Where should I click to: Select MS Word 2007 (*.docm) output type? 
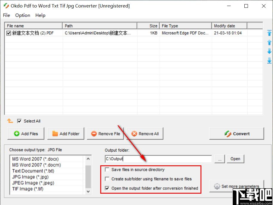pos(46,165)
